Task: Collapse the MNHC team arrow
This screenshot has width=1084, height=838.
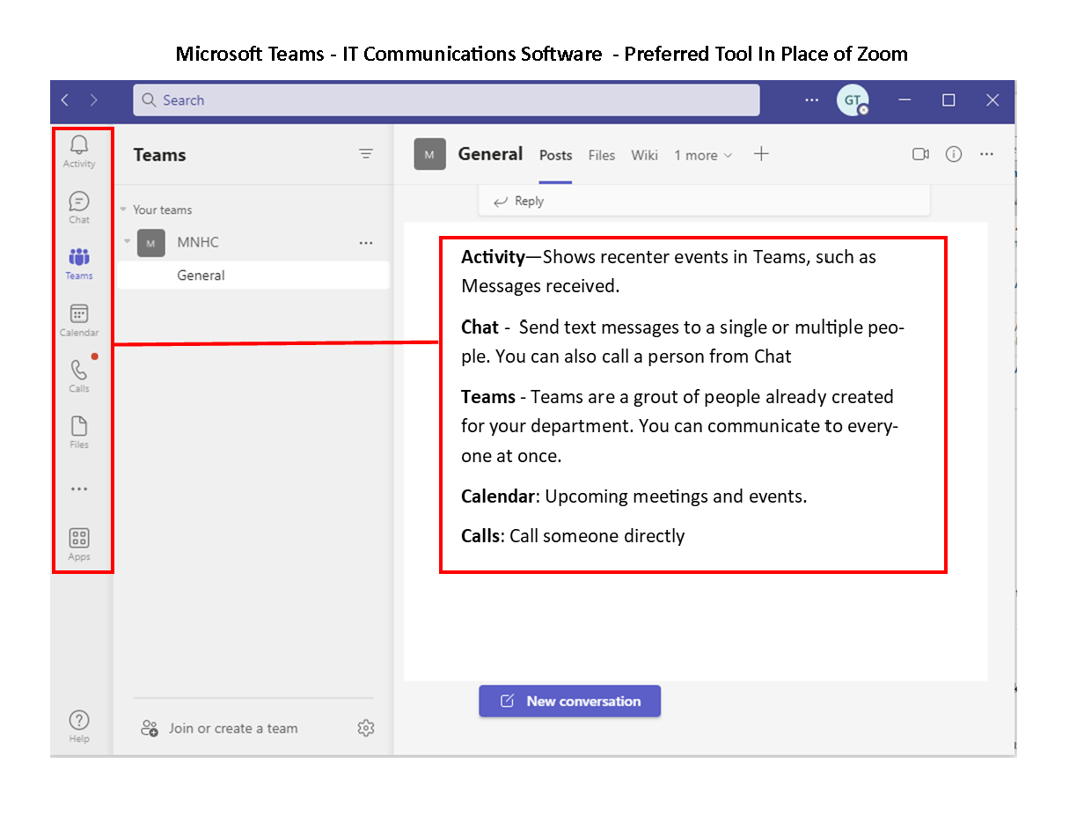Action: click(x=128, y=241)
